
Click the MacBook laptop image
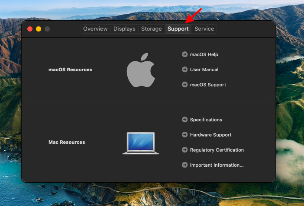point(141,143)
